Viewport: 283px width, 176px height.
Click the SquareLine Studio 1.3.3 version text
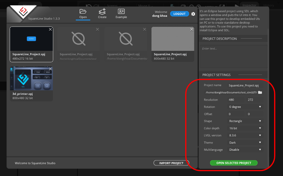pos(44,19)
